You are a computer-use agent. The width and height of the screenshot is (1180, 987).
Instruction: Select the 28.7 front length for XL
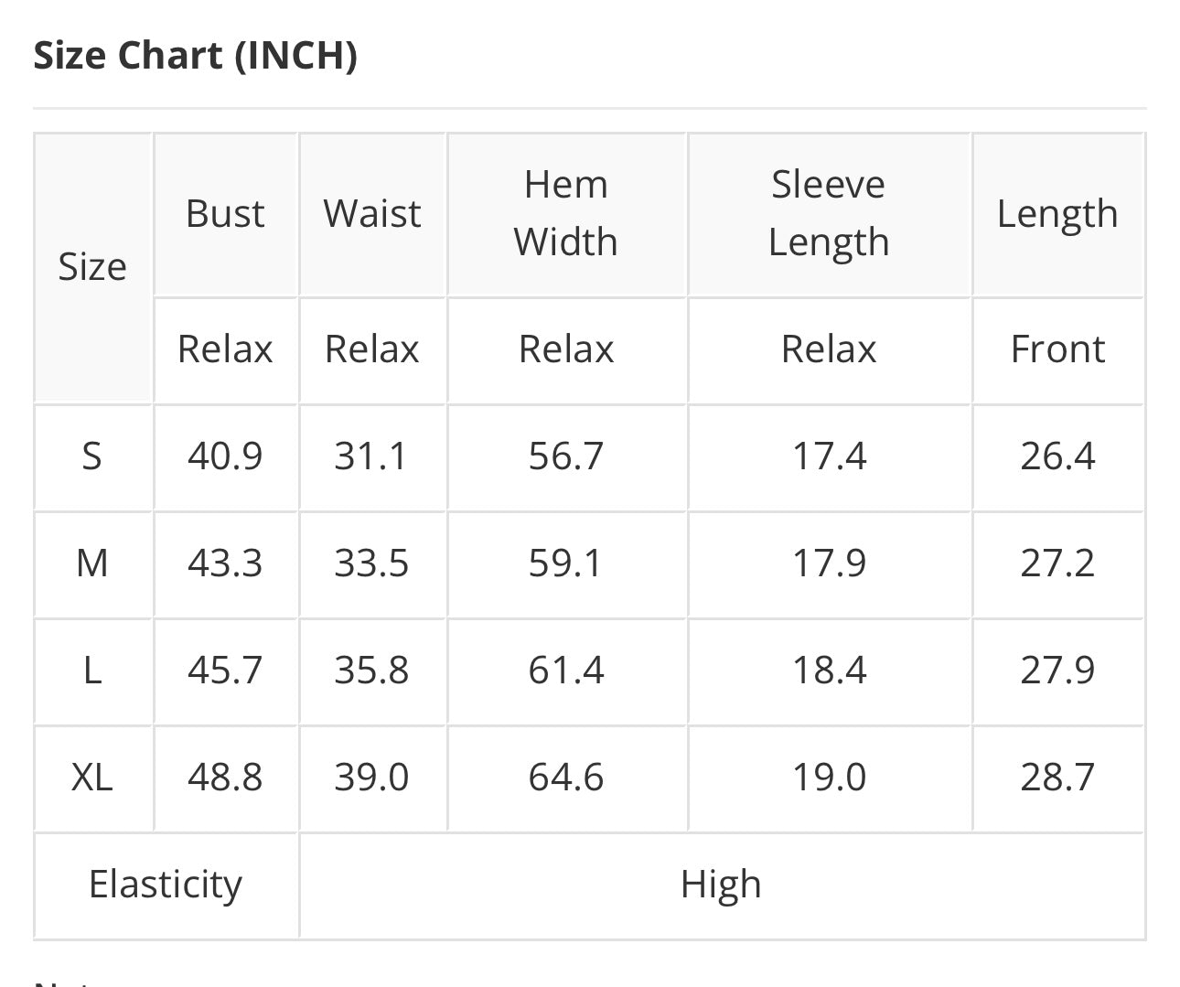pos(1057,777)
